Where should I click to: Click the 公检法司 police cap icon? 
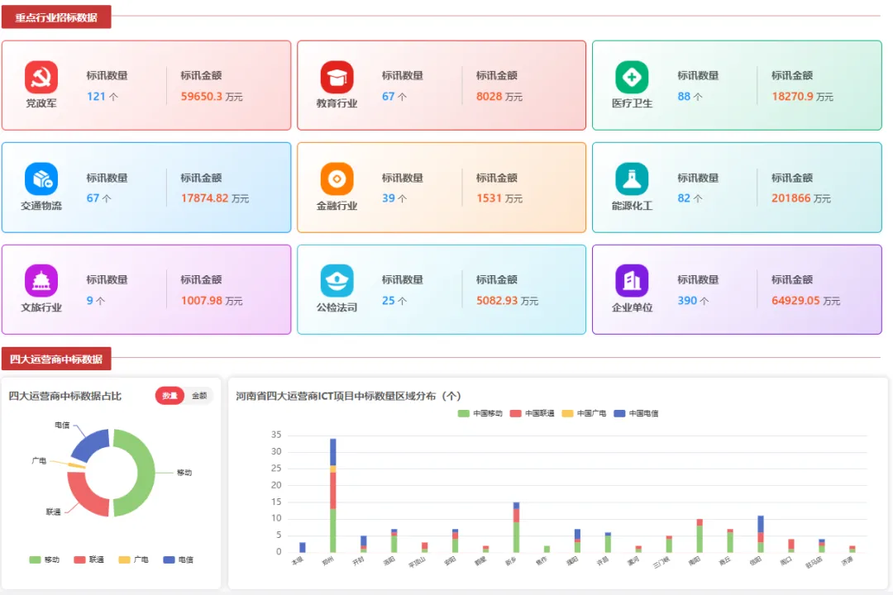pos(337,281)
